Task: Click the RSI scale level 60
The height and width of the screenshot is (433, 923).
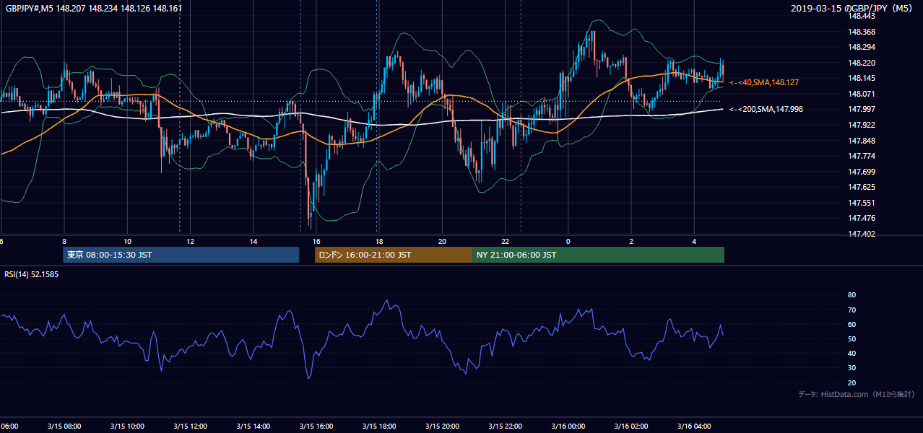Action: click(x=851, y=324)
